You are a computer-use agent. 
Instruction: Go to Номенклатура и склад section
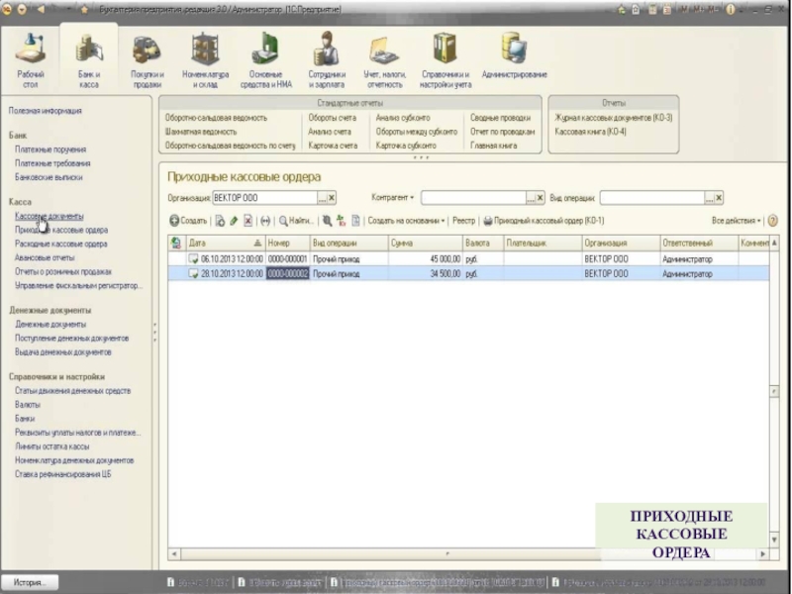click(206, 59)
